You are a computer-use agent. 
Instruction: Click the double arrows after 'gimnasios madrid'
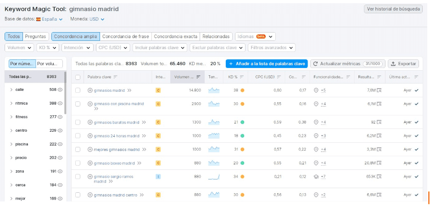129,90
